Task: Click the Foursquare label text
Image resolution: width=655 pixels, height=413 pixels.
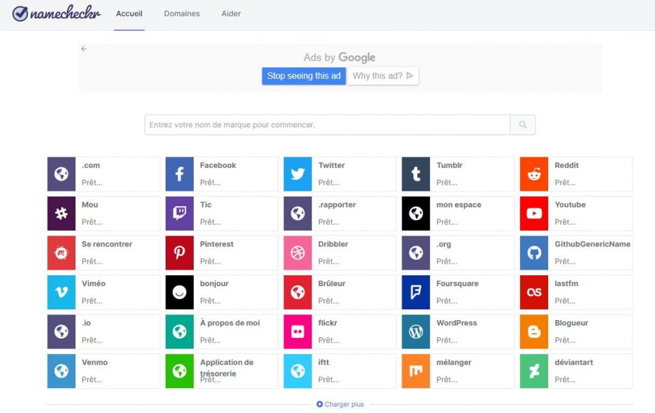Action: coord(457,284)
